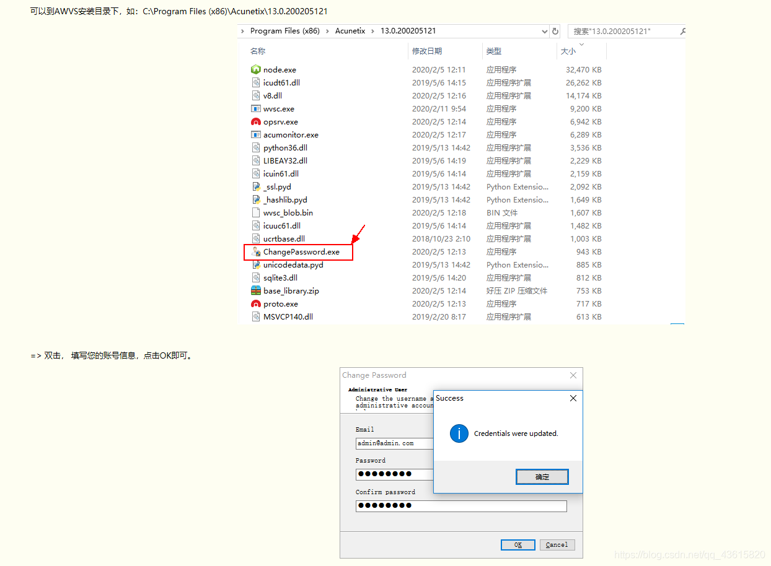771x566 pixels.
Task: Select the proto.exe application icon
Action: point(256,304)
